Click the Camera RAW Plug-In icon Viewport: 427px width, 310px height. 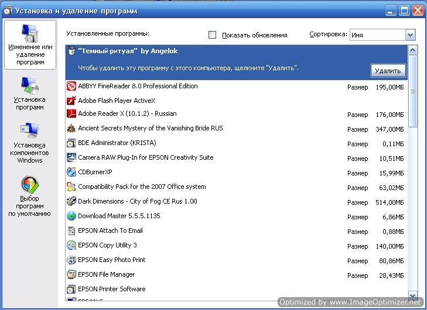[71, 157]
